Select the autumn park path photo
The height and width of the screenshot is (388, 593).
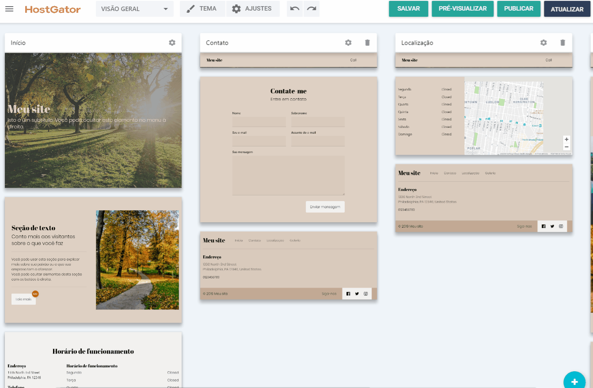point(137,260)
